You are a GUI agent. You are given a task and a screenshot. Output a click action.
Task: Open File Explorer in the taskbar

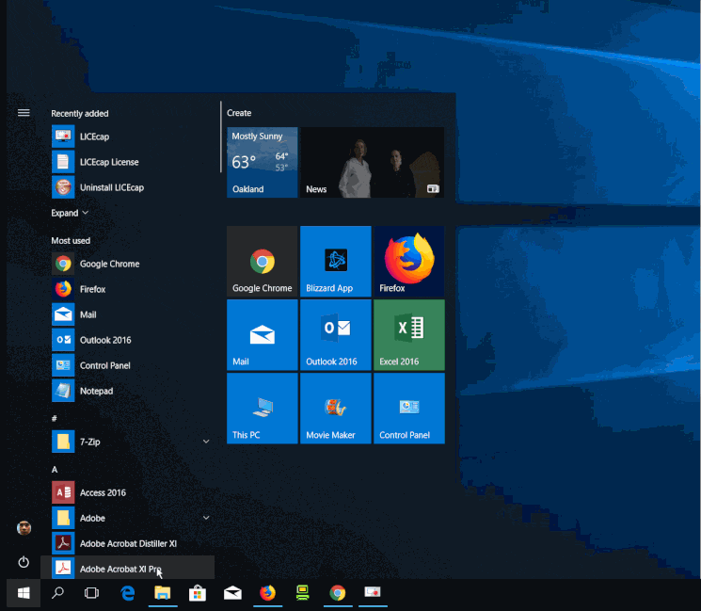(163, 593)
